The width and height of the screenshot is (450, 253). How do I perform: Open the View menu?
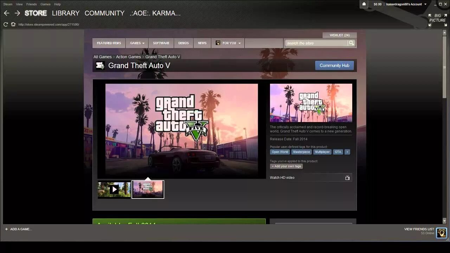tap(19, 4)
